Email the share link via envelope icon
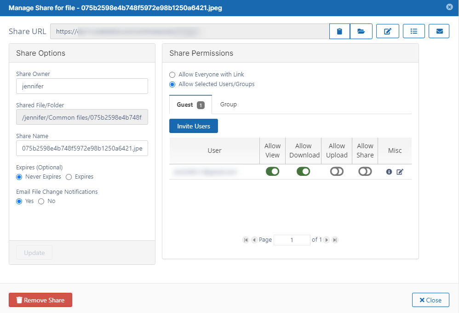This screenshot has width=459, height=313. [439, 31]
